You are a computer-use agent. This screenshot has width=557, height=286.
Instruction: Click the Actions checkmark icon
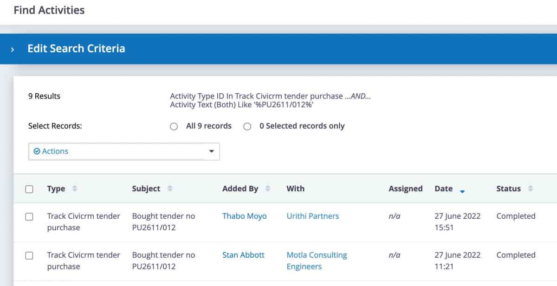[x=37, y=151]
